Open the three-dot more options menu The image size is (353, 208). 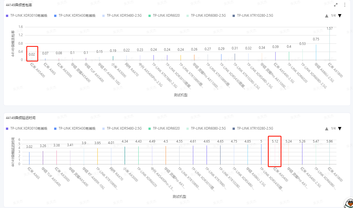tap(345, 5)
